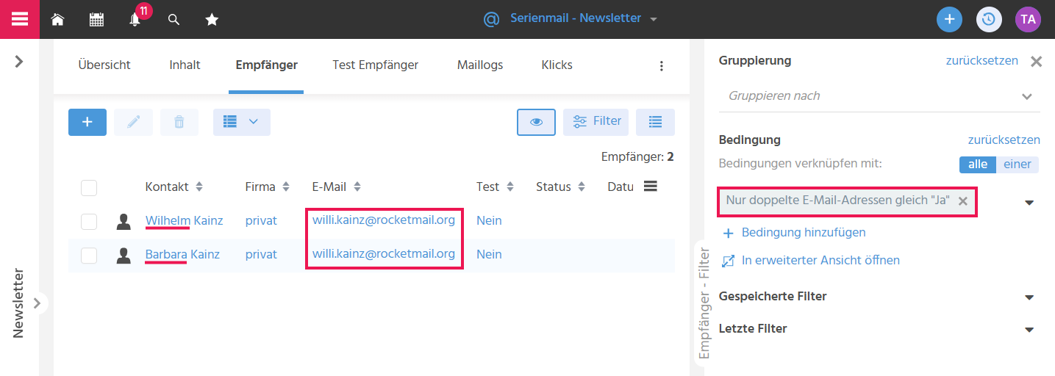Go to the home dashboard icon
The height and width of the screenshot is (376, 1055).
pos(57,20)
